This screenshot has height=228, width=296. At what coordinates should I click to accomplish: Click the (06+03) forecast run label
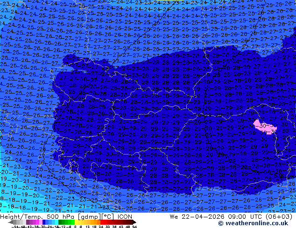pos(279,217)
